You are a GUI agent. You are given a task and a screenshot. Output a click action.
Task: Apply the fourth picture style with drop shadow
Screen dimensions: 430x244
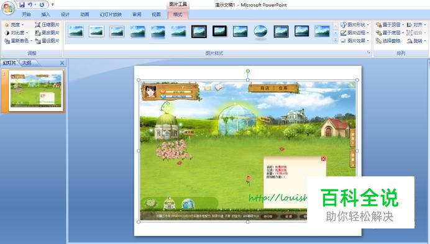pos(138,31)
